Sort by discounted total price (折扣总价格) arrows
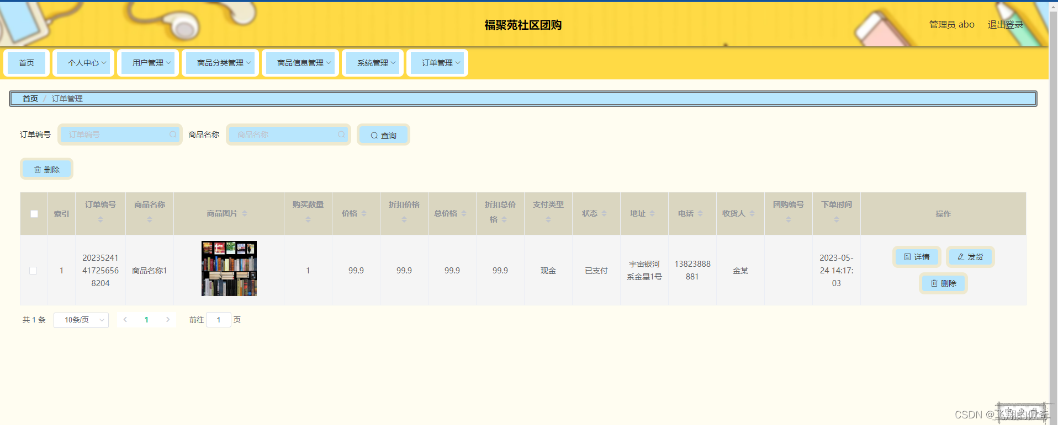The width and height of the screenshot is (1058, 425). [504, 219]
